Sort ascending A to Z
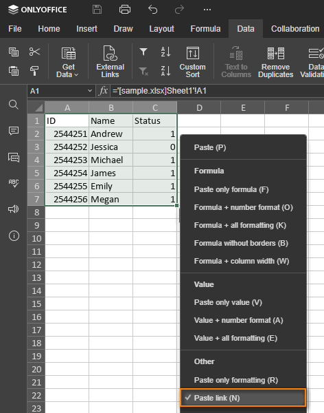 click(166, 52)
